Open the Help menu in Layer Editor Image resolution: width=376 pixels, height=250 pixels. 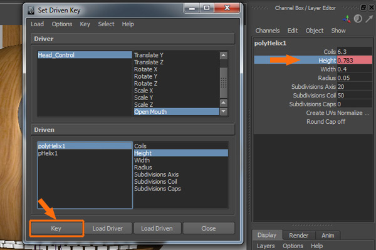pos(316,246)
